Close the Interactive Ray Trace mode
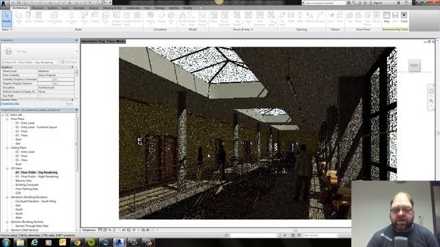 click(404, 17)
